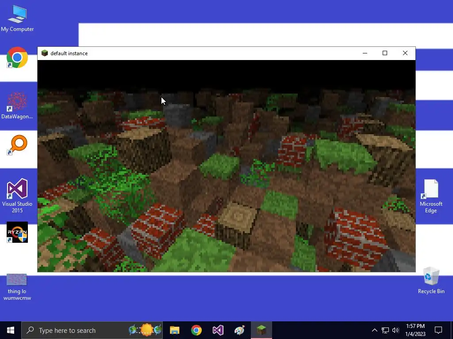Open File Explorer from the taskbar
Viewport: 453px width, 339px height.
[174, 330]
